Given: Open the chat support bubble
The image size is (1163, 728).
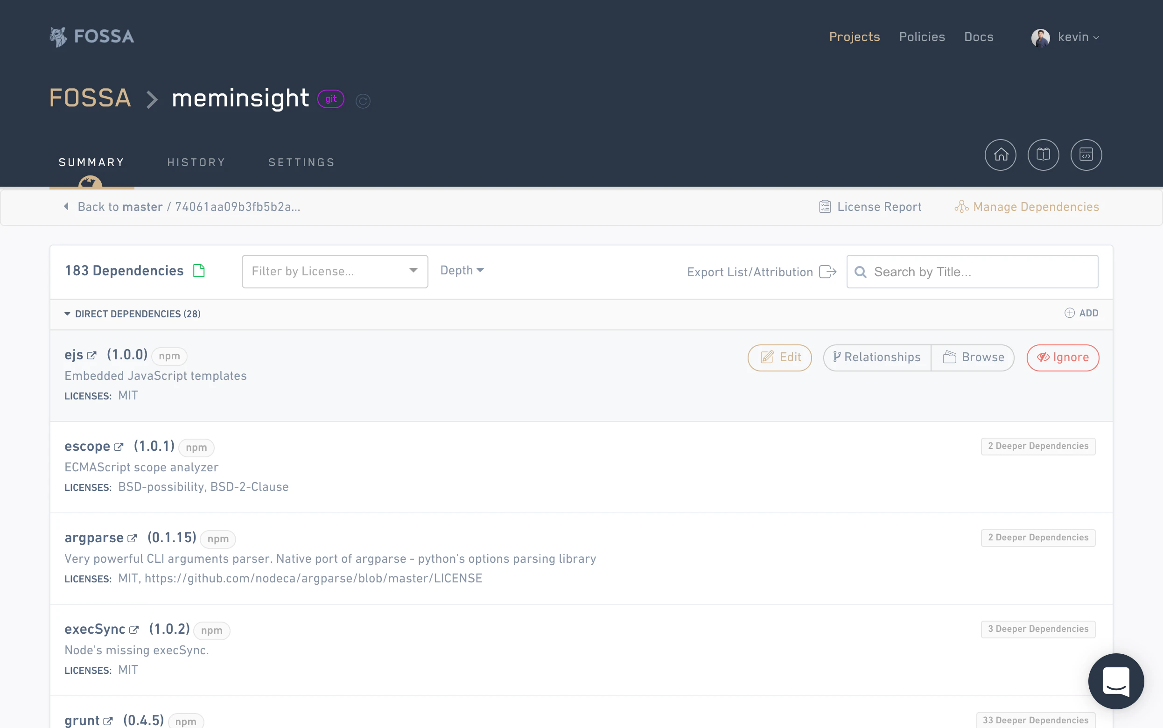Looking at the screenshot, I should click(x=1115, y=681).
